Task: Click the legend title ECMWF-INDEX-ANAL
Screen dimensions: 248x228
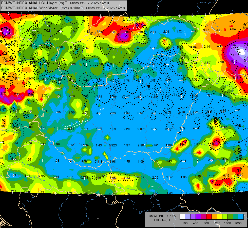Action: pos(162,216)
